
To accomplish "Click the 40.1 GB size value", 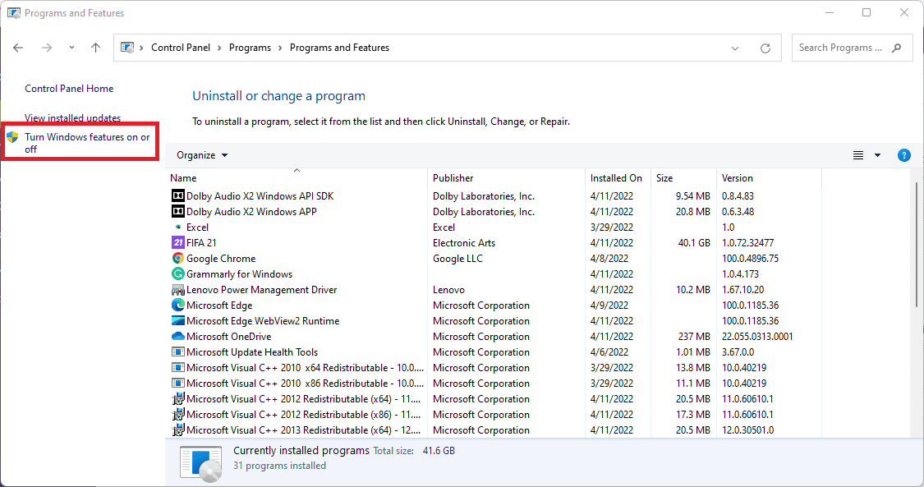I will coord(694,242).
